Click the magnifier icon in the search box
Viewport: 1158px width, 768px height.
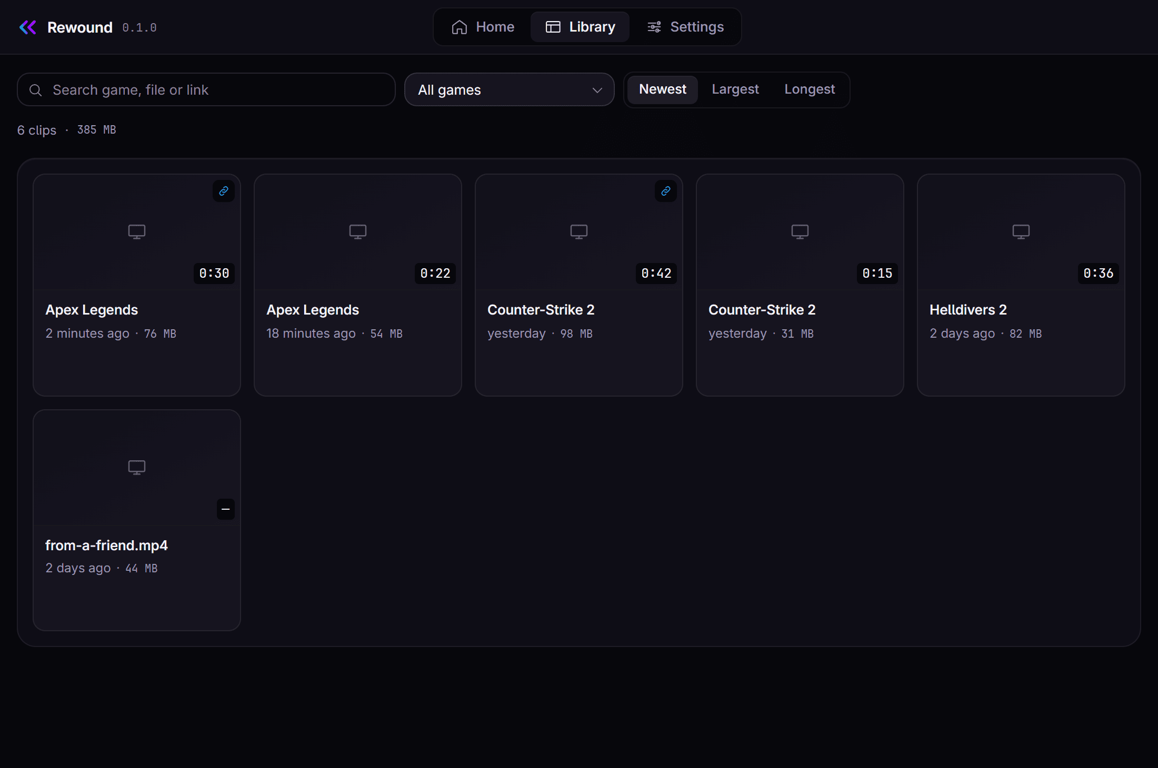pyautogui.click(x=35, y=90)
